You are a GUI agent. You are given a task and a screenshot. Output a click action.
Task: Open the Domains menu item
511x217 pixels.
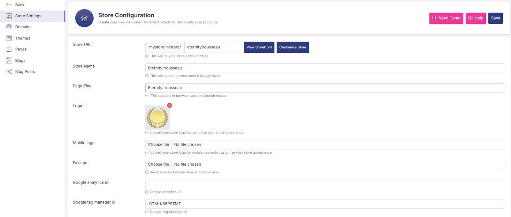(x=23, y=27)
